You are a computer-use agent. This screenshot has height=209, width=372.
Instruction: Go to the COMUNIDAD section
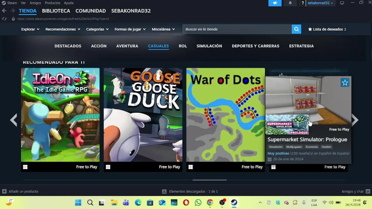pos(91,11)
